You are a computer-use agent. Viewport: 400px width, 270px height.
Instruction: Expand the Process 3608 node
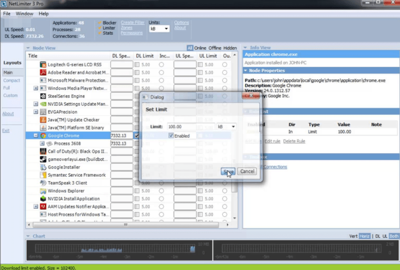point(42,143)
